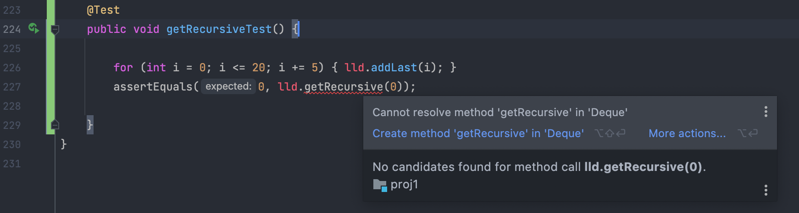Place the cursor on the getRecursiveTest method name
799x213 pixels.
219,29
